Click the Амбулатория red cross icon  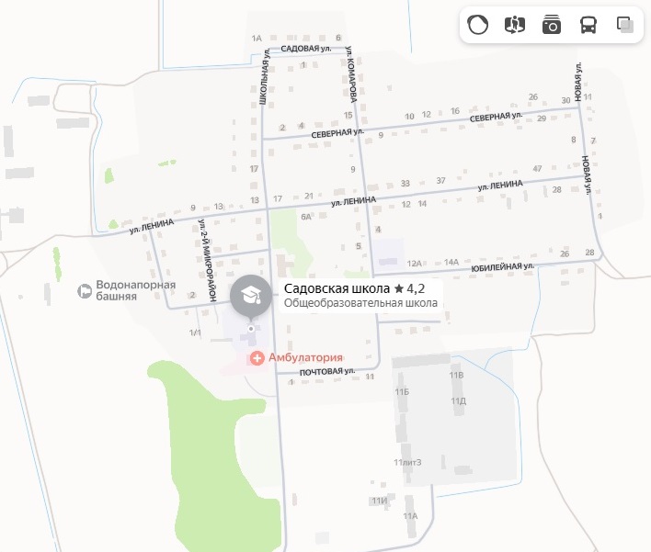(257, 358)
